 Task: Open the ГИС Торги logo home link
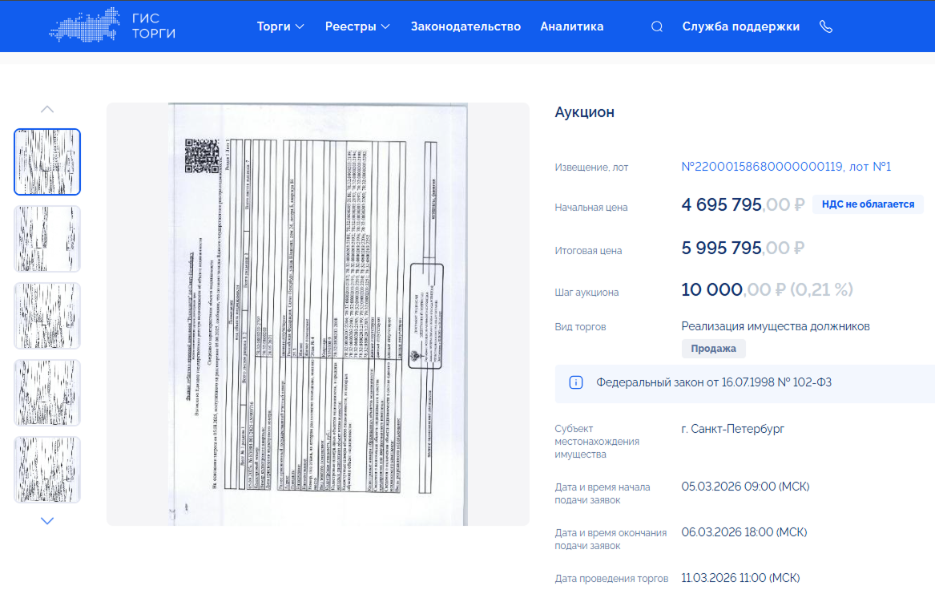pyautogui.click(x=112, y=26)
